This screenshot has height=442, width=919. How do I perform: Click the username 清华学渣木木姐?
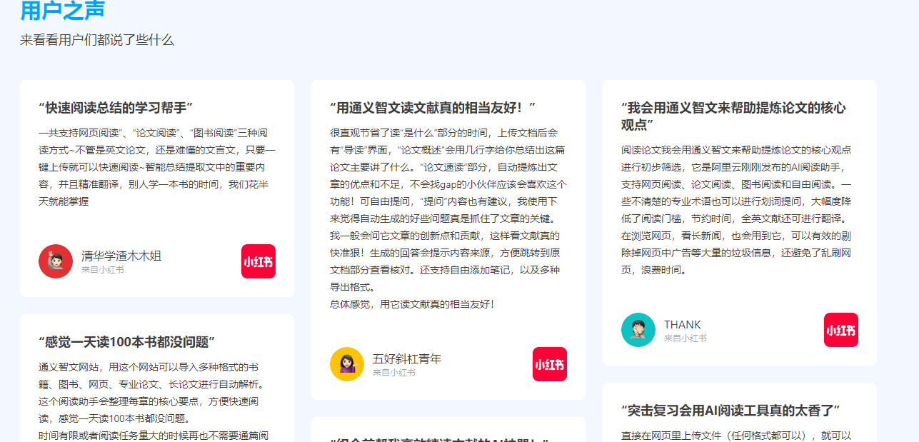coord(121,256)
